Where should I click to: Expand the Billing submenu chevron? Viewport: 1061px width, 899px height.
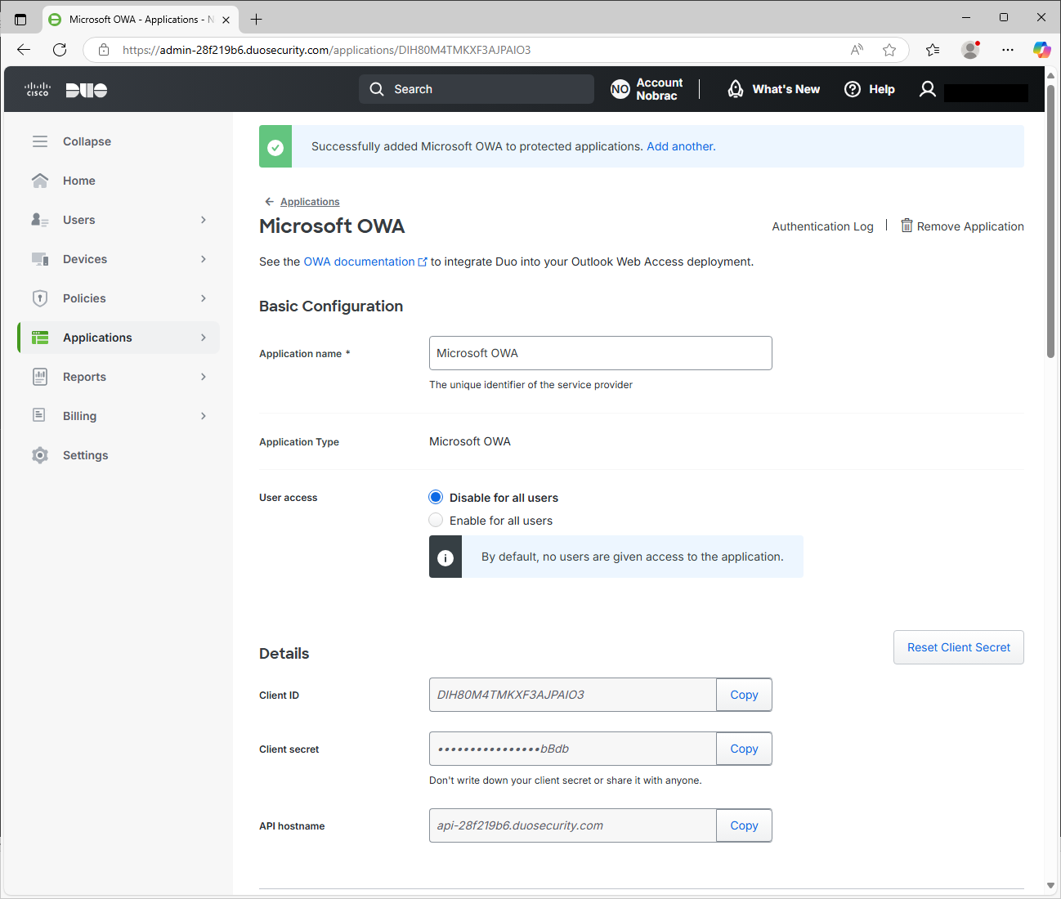(x=204, y=416)
